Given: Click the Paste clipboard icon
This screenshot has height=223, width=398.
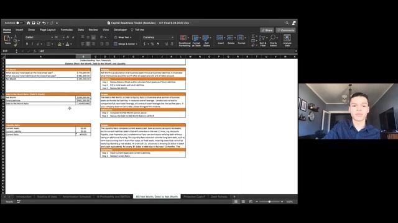Looking at the screenshot, I should [7, 39].
